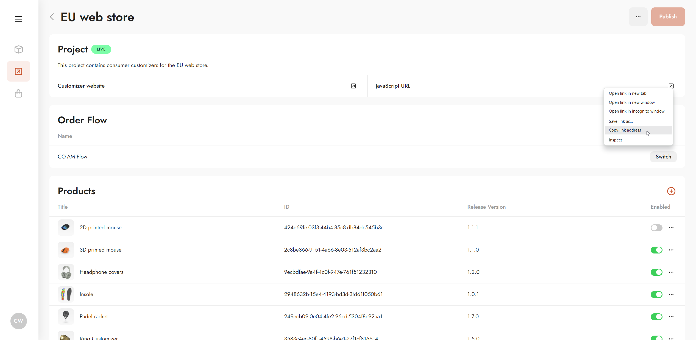
Task: Go back using the left chevron
Action: click(x=52, y=17)
